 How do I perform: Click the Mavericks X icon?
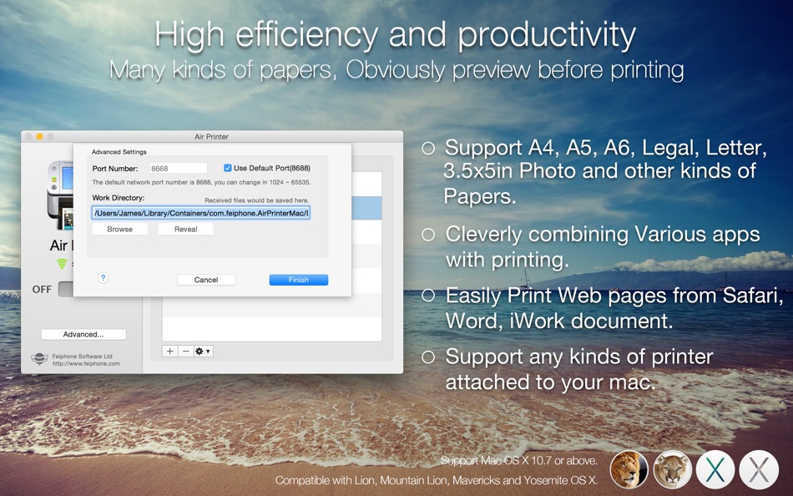[x=715, y=469]
